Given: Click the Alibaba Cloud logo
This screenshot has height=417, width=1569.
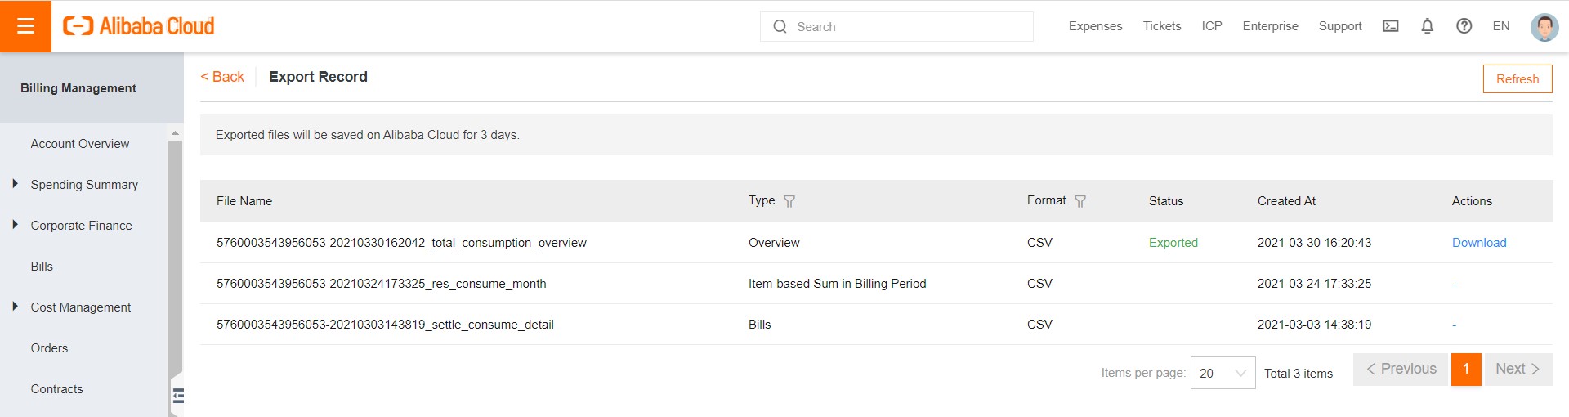Looking at the screenshot, I should pyautogui.click(x=139, y=26).
